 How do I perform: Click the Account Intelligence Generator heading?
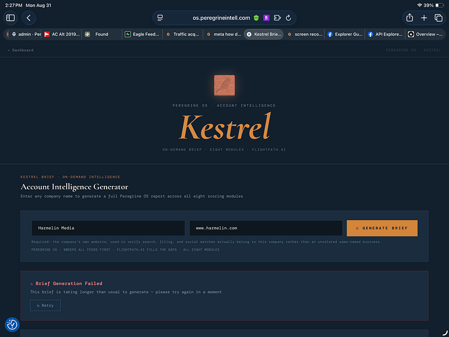tap(75, 187)
